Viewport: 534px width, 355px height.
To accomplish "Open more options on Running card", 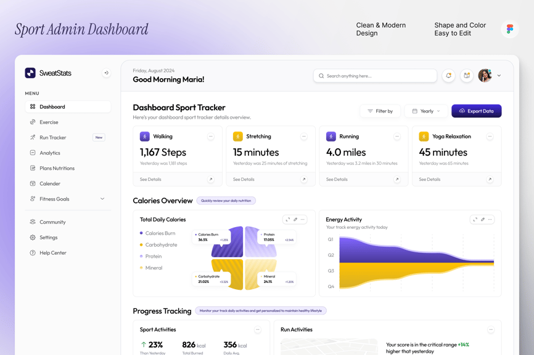I will click(397, 137).
